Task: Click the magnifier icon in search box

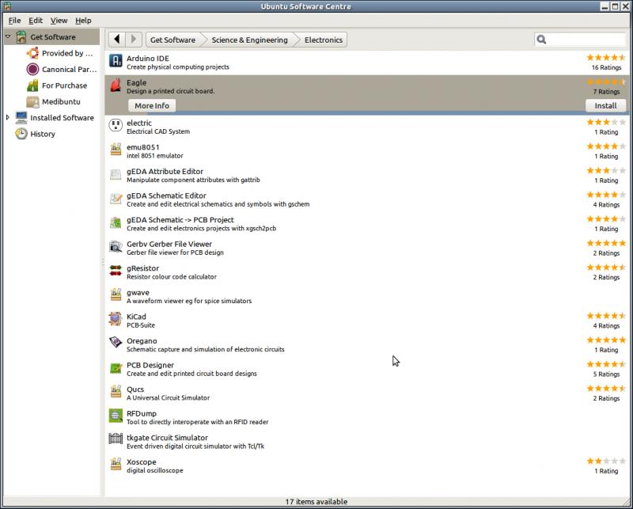Action: pyautogui.click(x=541, y=40)
